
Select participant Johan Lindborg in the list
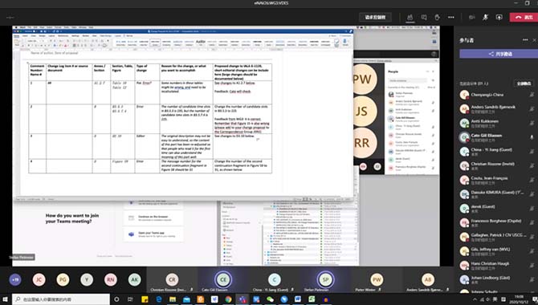(x=498, y=280)
